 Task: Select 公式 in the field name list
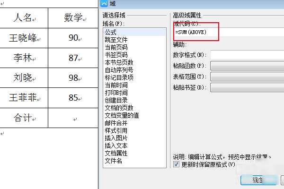pos(134,32)
